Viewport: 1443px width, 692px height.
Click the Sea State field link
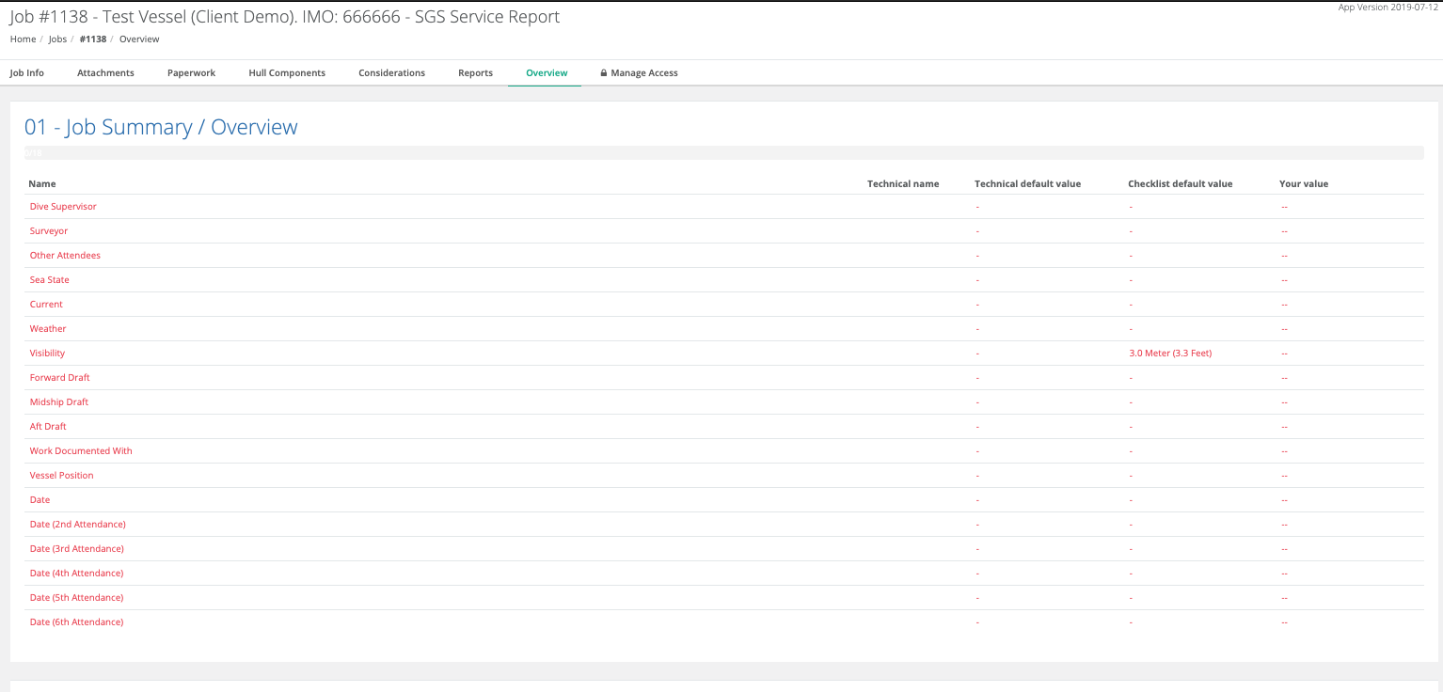click(49, 279)
